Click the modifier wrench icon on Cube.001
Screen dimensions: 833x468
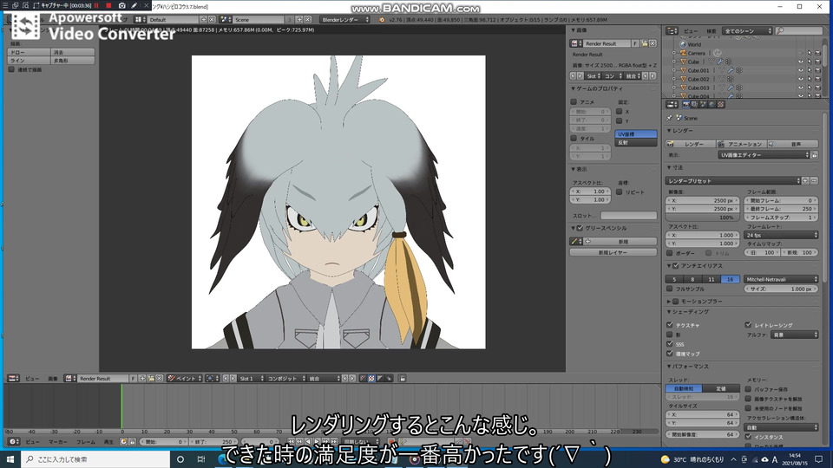[x=731, y=70]
